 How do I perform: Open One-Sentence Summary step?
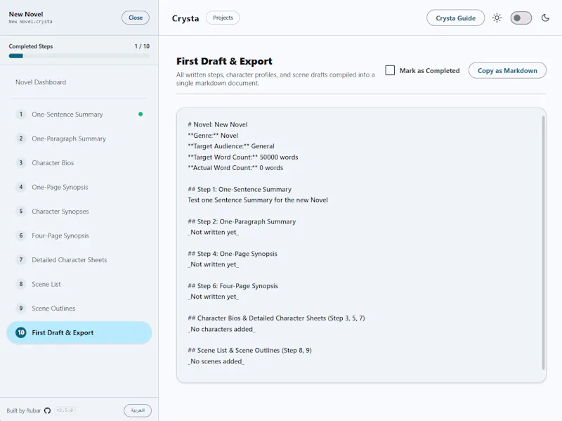[79, 114]
